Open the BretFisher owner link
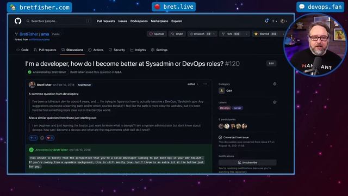This screenshot has height=196, width=348. point(29,34)
